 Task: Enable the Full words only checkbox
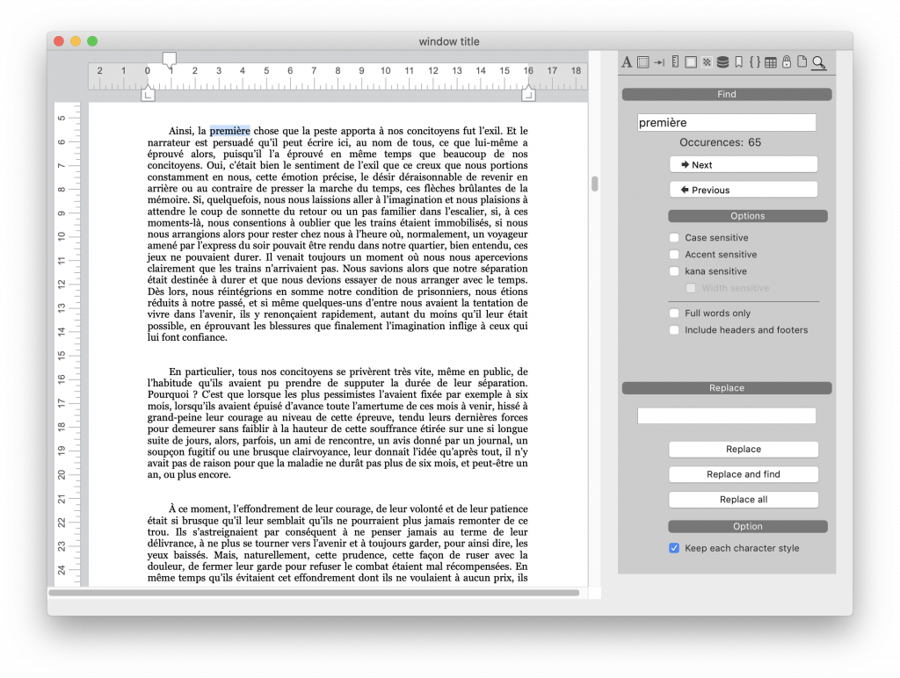coord(674,314)
